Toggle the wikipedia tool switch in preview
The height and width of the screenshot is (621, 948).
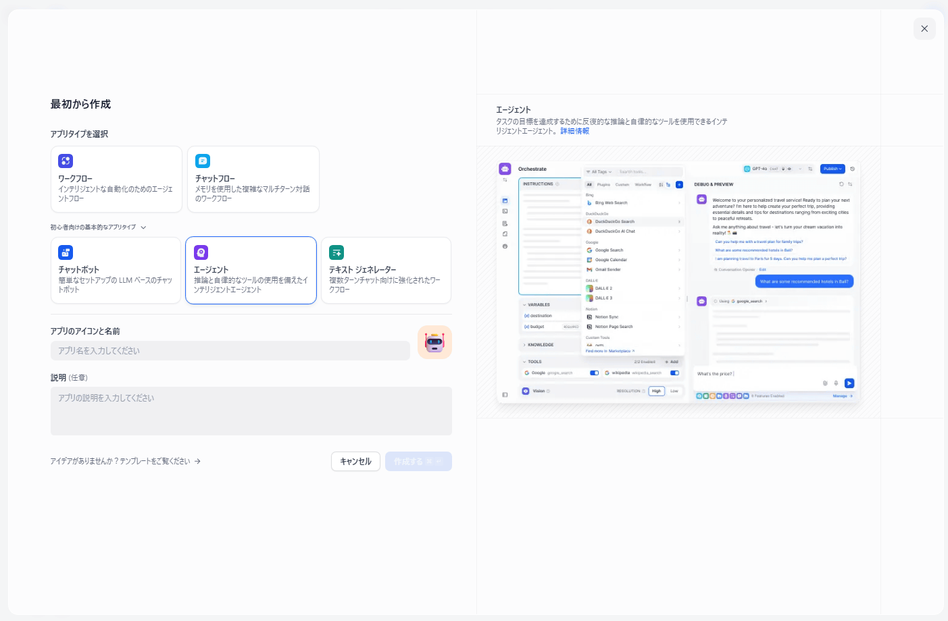(x=674, y=373)
